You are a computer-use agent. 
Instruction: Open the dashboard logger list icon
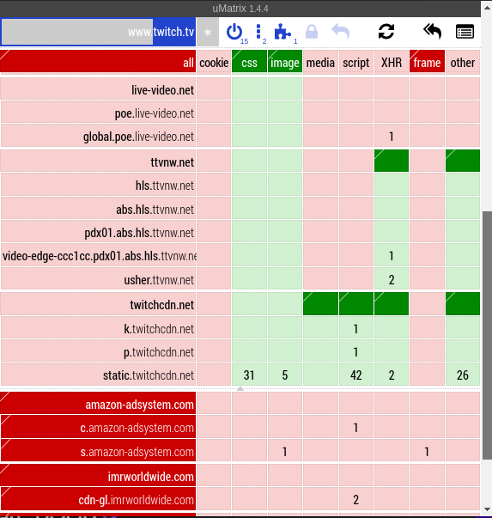coord(465,32)
